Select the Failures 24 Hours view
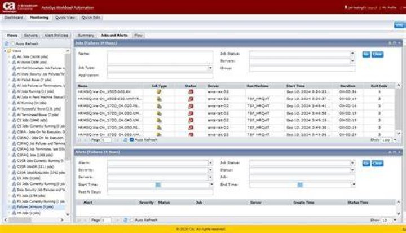 [35, 207]
